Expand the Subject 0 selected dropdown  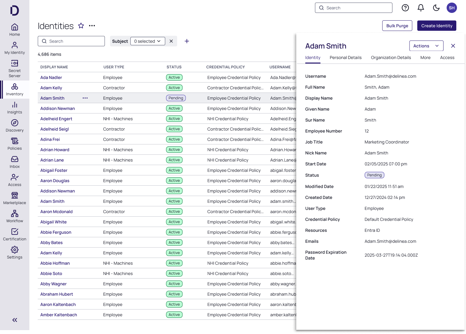(148, 41)
